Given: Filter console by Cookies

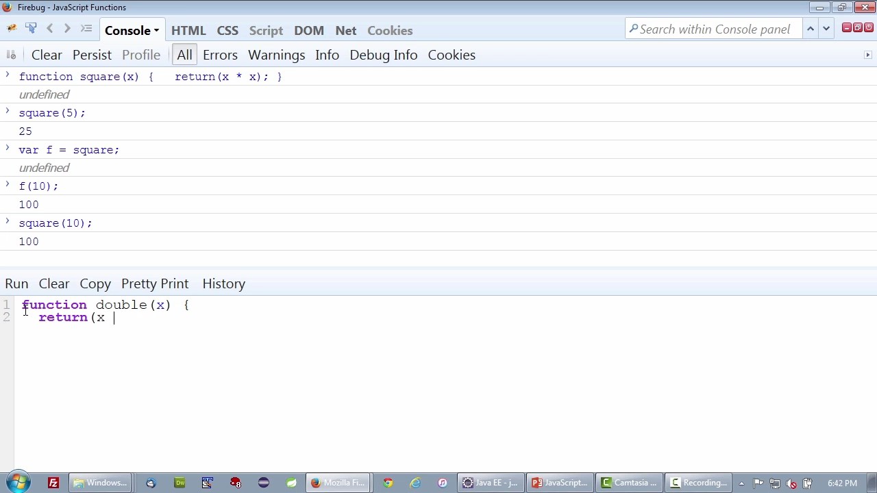Looking at the screenshot, I should tap(452, 55).
